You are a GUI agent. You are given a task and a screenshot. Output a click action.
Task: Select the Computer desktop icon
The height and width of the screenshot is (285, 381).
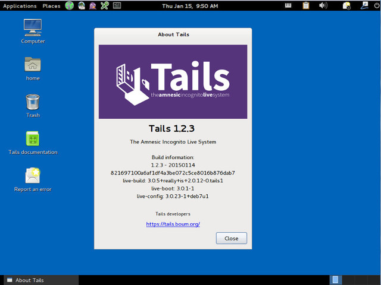coord(33,31)
